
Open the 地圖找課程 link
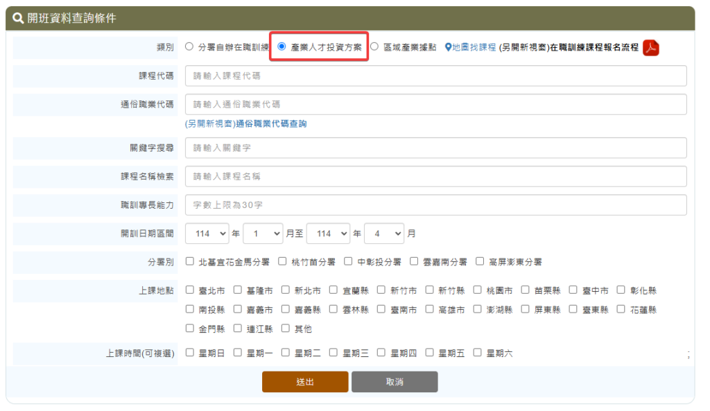[474, 47]
